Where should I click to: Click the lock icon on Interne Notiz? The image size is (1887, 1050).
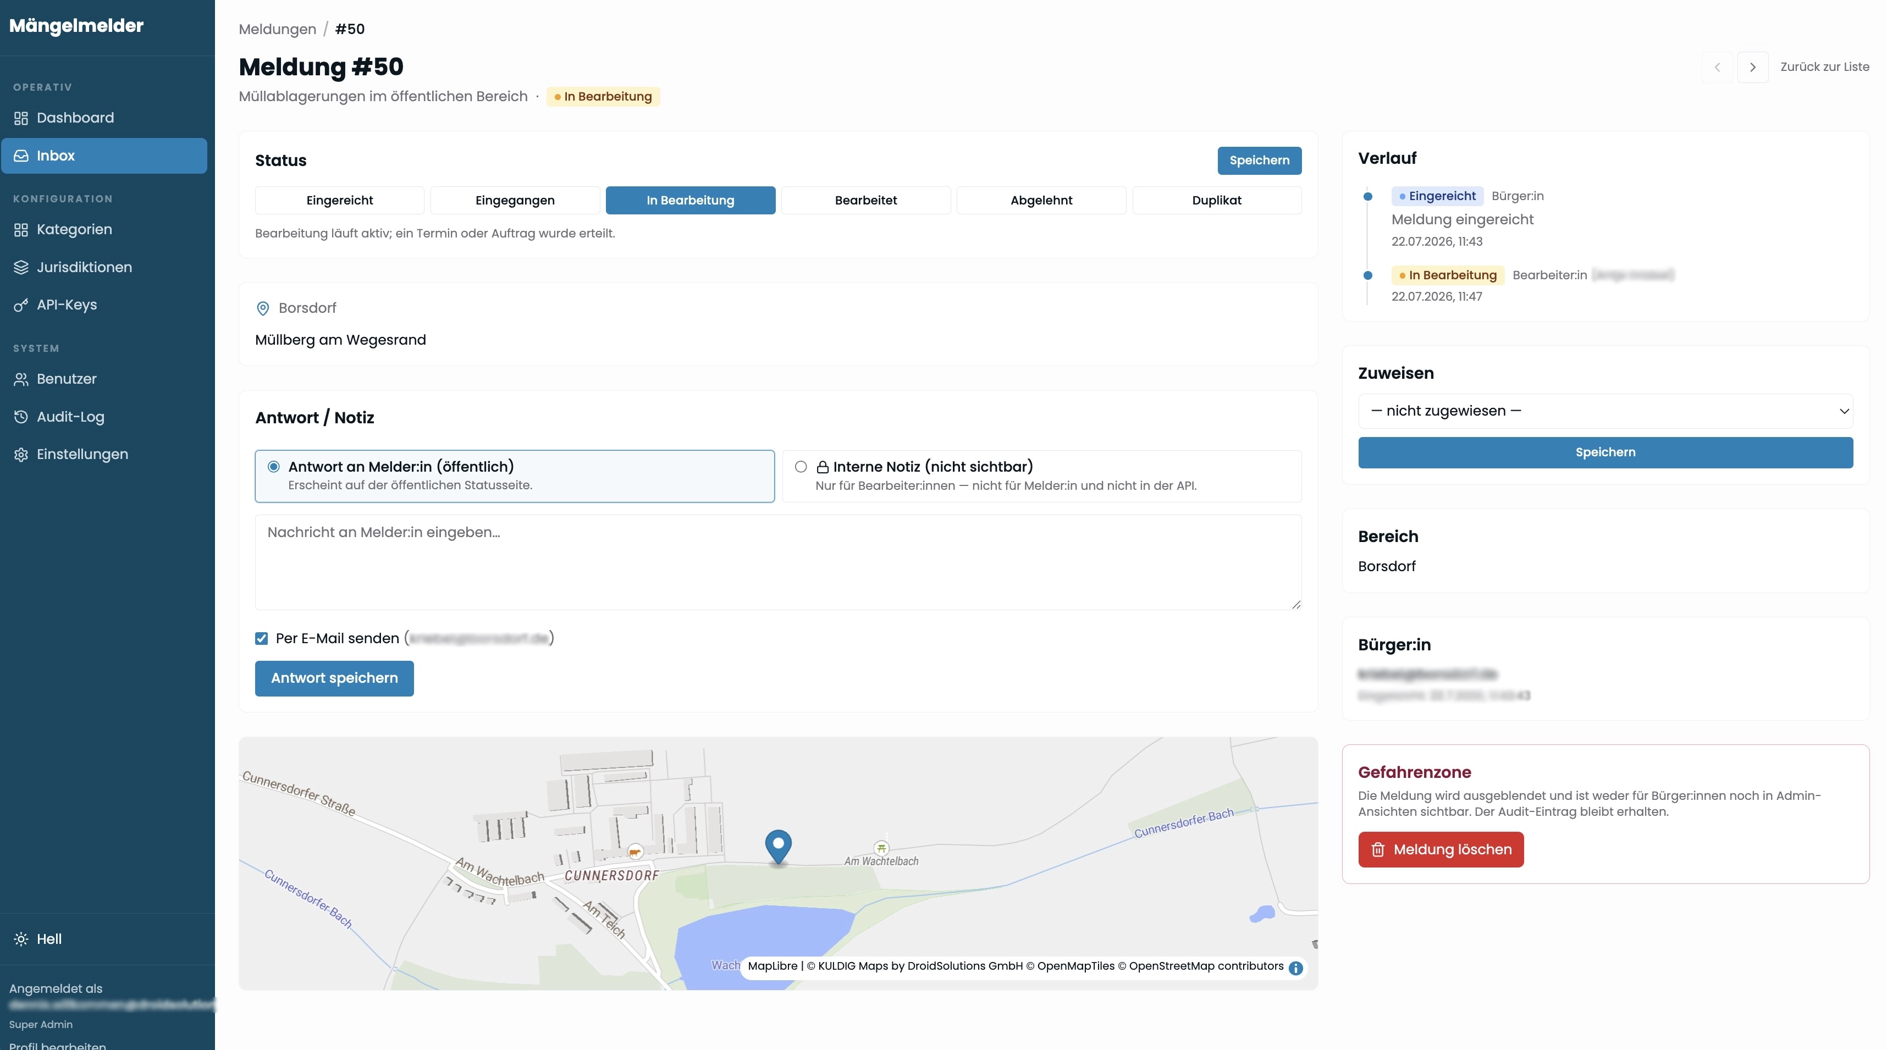(x=823, y=467)
